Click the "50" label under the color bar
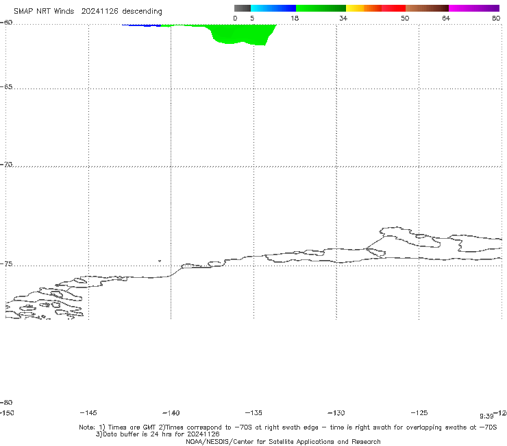Image resolution: width=507 pixels, height=446 pixels. point(405,18)
